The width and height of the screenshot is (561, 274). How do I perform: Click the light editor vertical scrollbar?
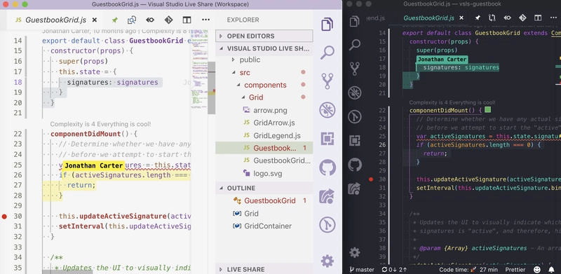click(212, 88)
